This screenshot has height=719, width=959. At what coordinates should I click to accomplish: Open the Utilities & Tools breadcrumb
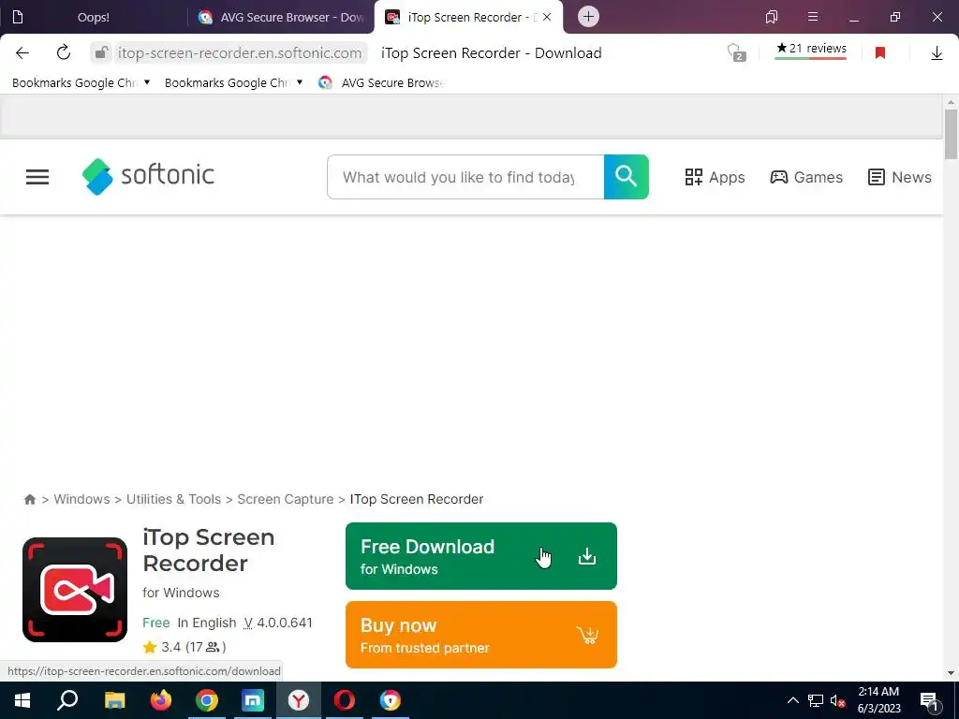point(173,500)
